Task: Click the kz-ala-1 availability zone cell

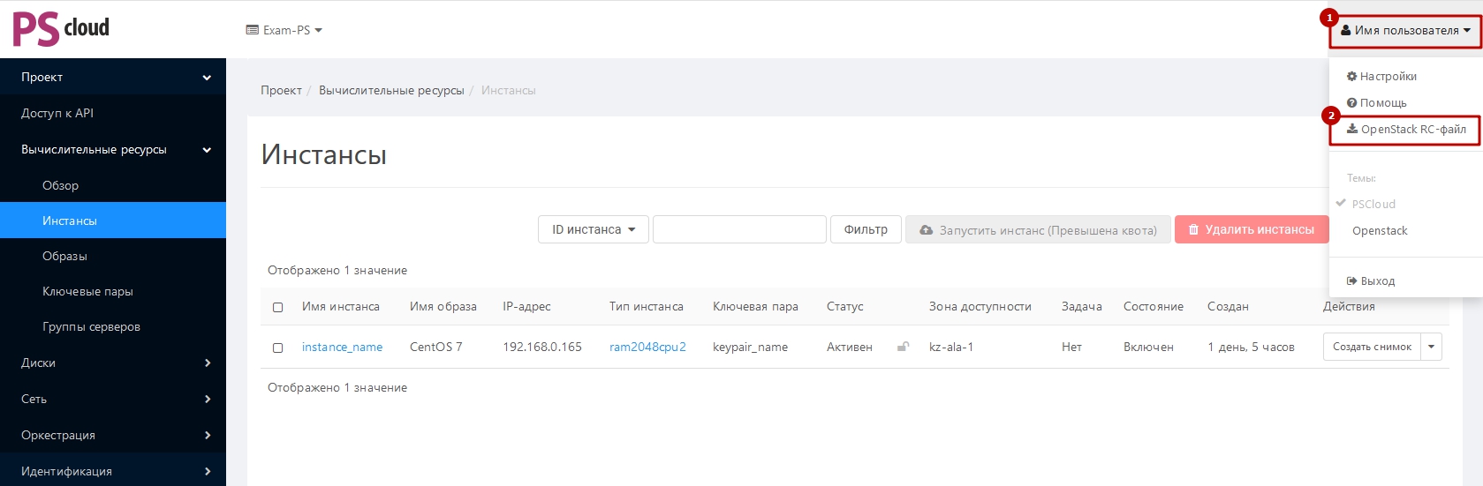Action: 951,348
